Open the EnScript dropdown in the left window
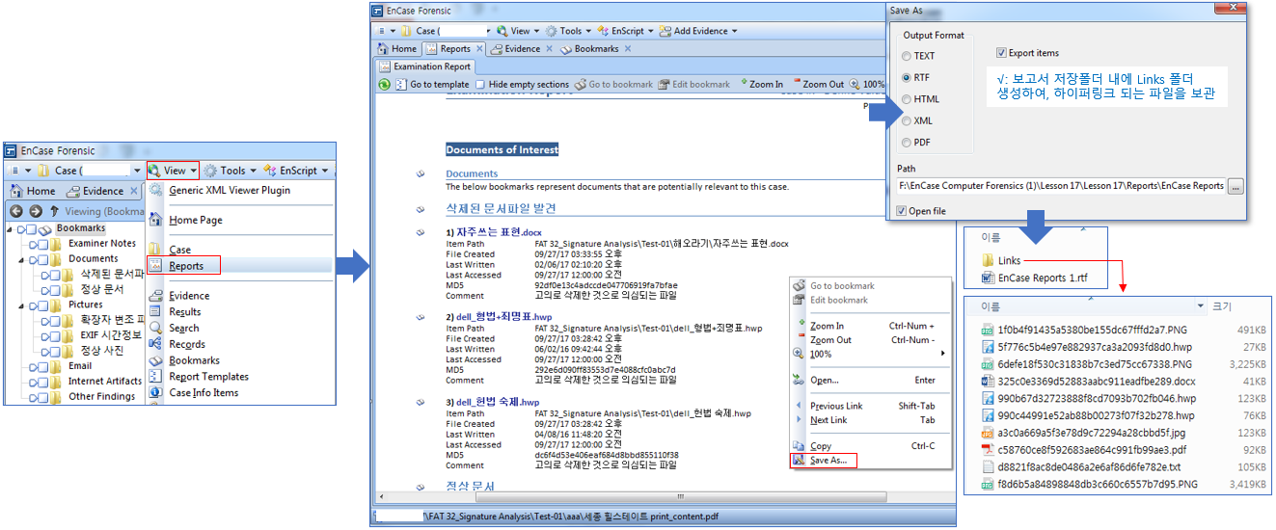Image resolution: width=1276 pixels, height=530 pixels. [296, 171]
